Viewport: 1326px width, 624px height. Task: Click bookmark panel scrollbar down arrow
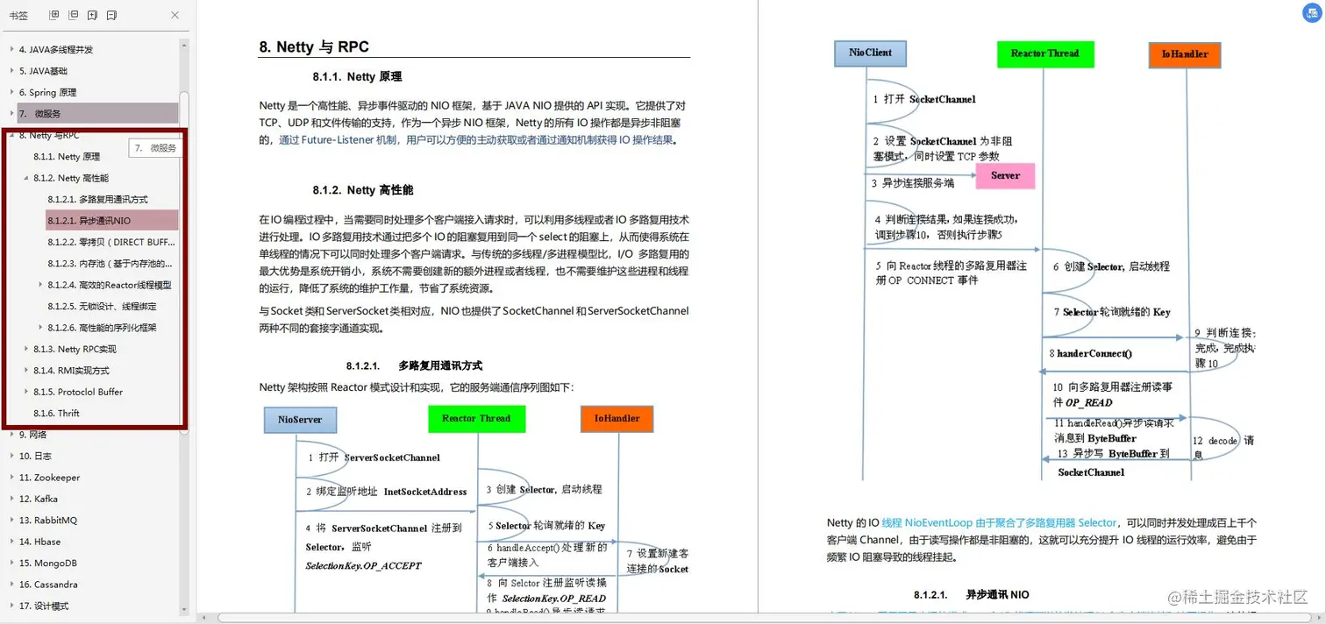[x=184, y=609]
